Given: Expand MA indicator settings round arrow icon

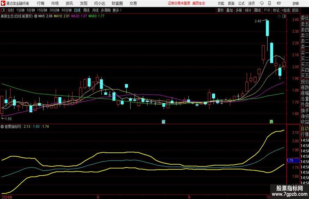Looking at the screenshot, I should click(x=36, y=16).
